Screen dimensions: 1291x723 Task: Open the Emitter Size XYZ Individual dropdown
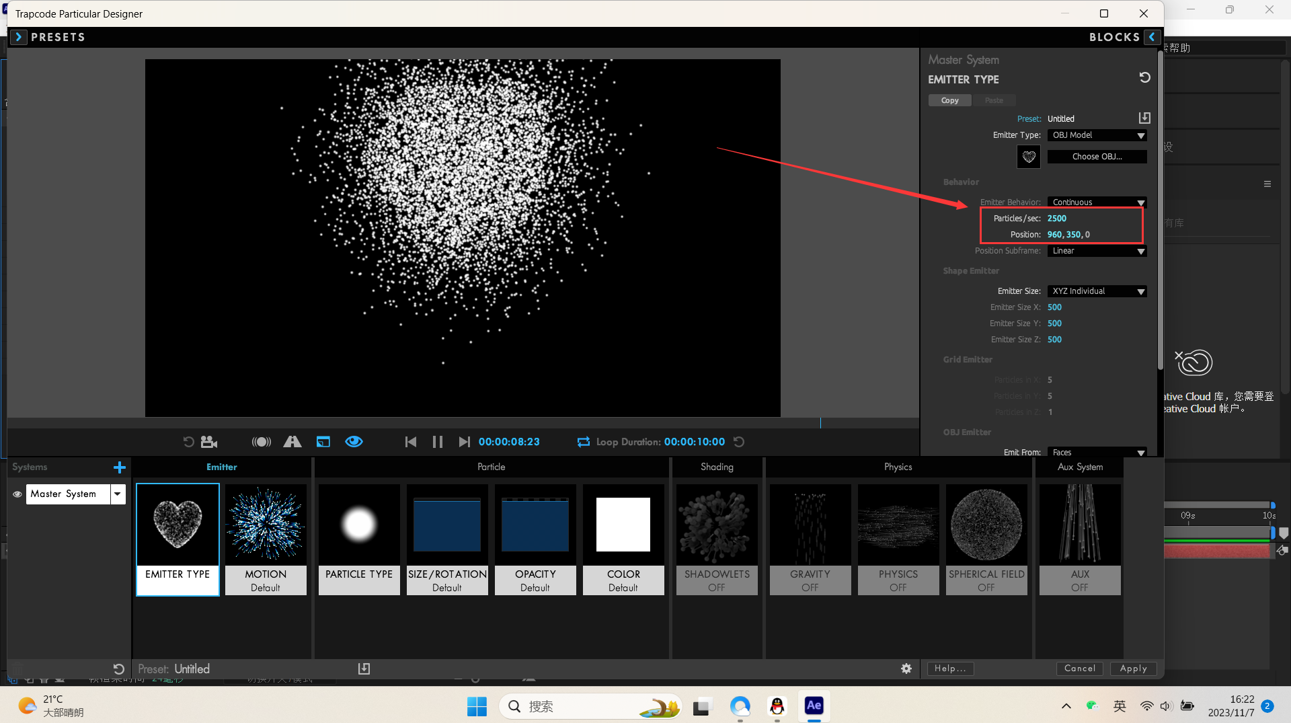pyautogui.click(x=1097, y=291)
